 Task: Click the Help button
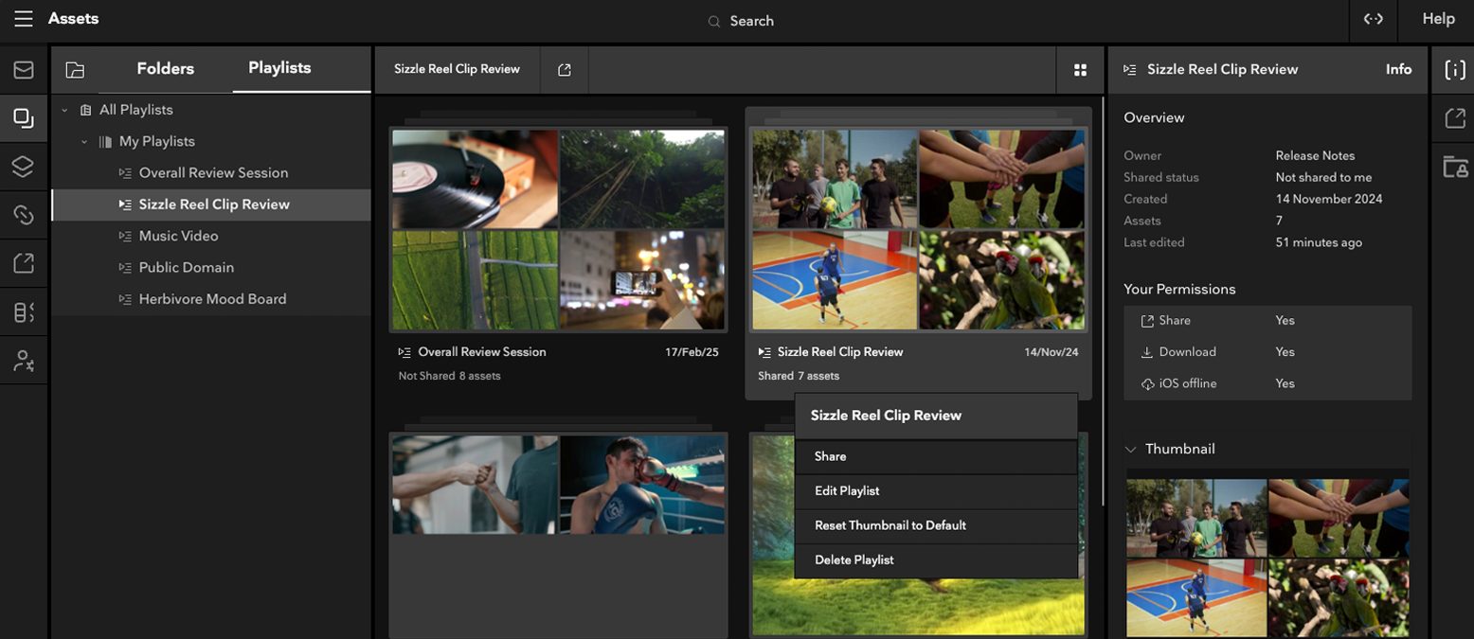coord(1438,19)
